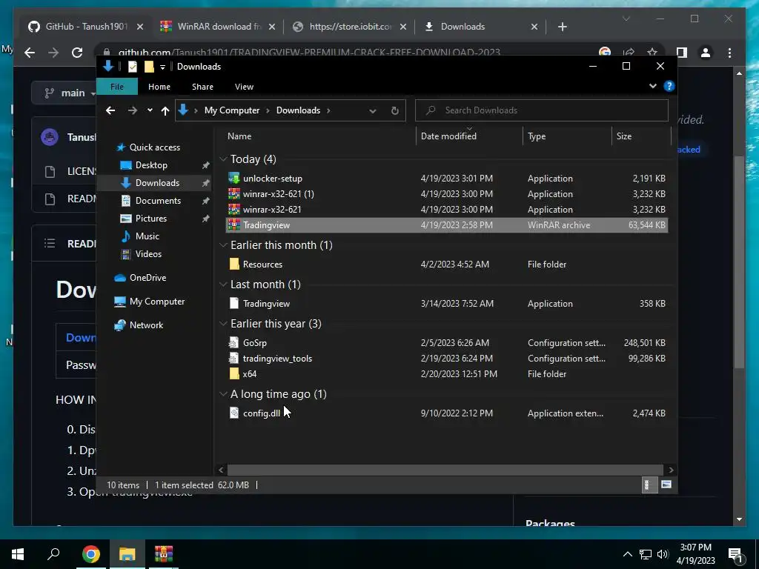The width and height of the screenshot is (759, 569).
Task: Open Pictures in the sidebar
Action: tap(151, 219)
